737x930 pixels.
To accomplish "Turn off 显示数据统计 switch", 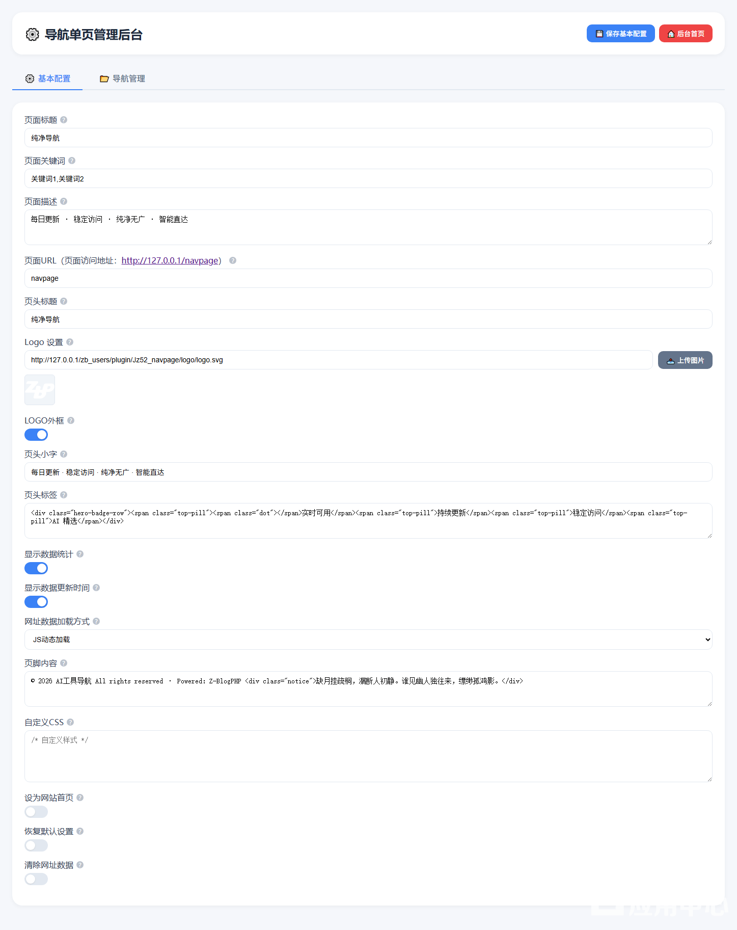I will 36,568.
